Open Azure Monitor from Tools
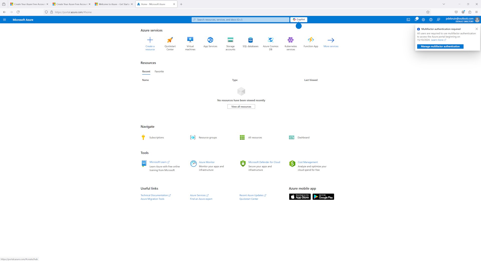The height and width of the screenshot is (261, 481). click(207, 162)
